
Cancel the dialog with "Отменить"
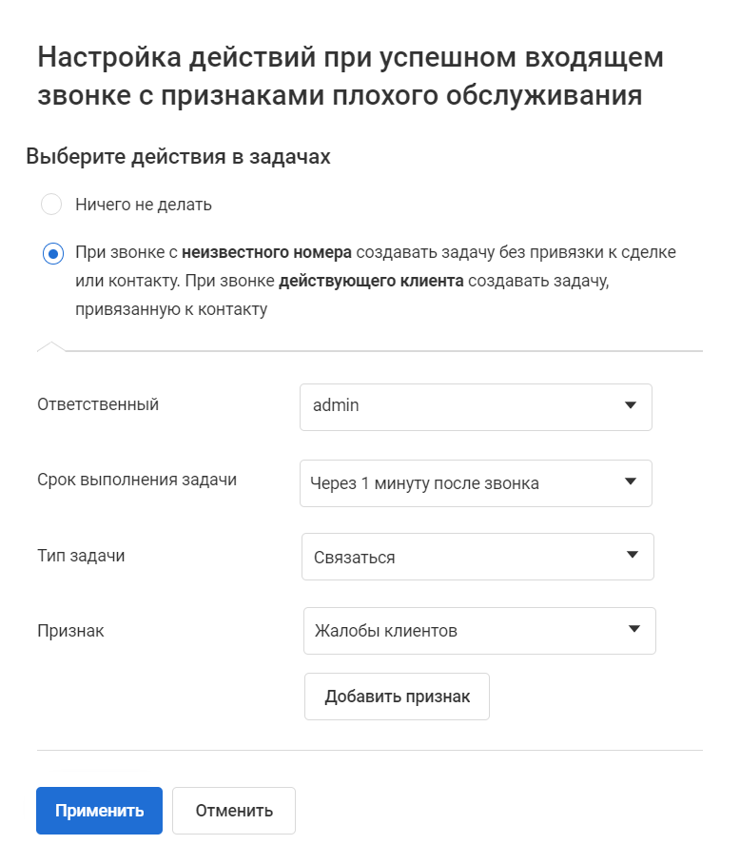[234, 811]
